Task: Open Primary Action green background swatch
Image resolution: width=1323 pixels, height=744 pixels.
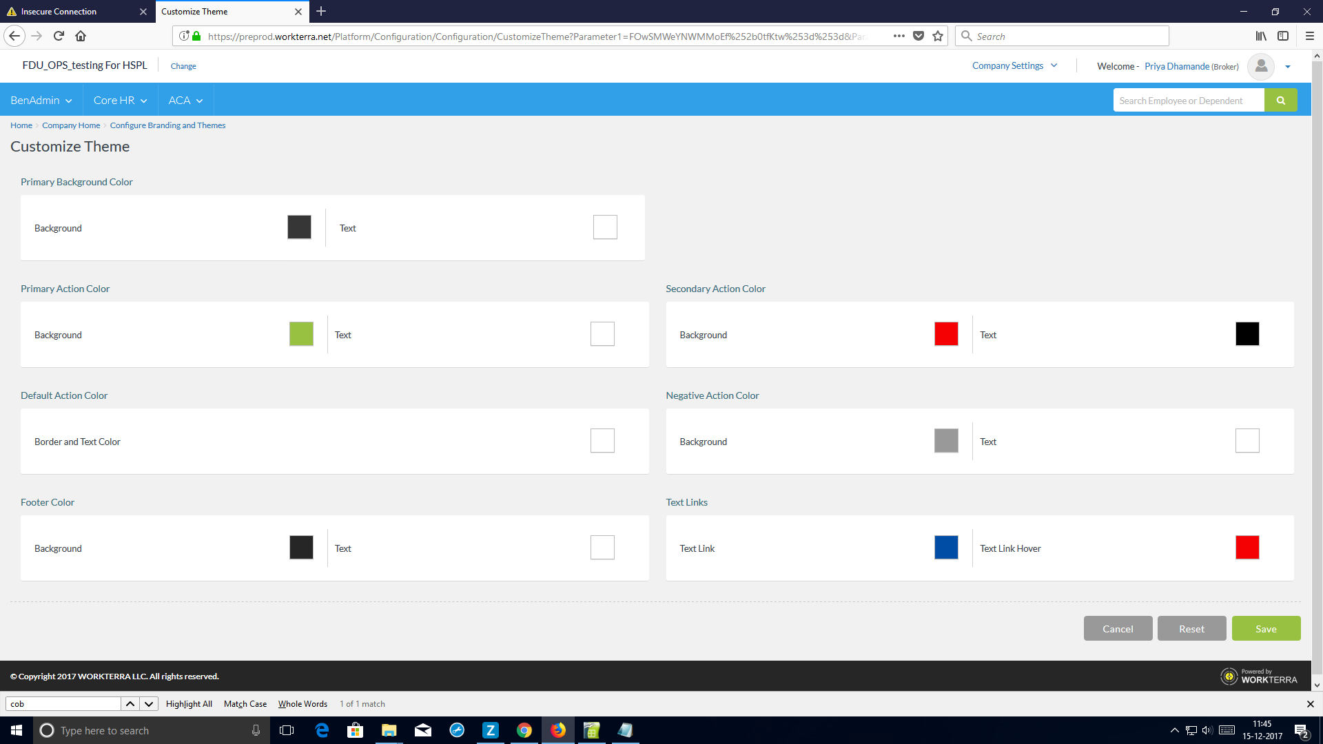Action: (301, 334)
